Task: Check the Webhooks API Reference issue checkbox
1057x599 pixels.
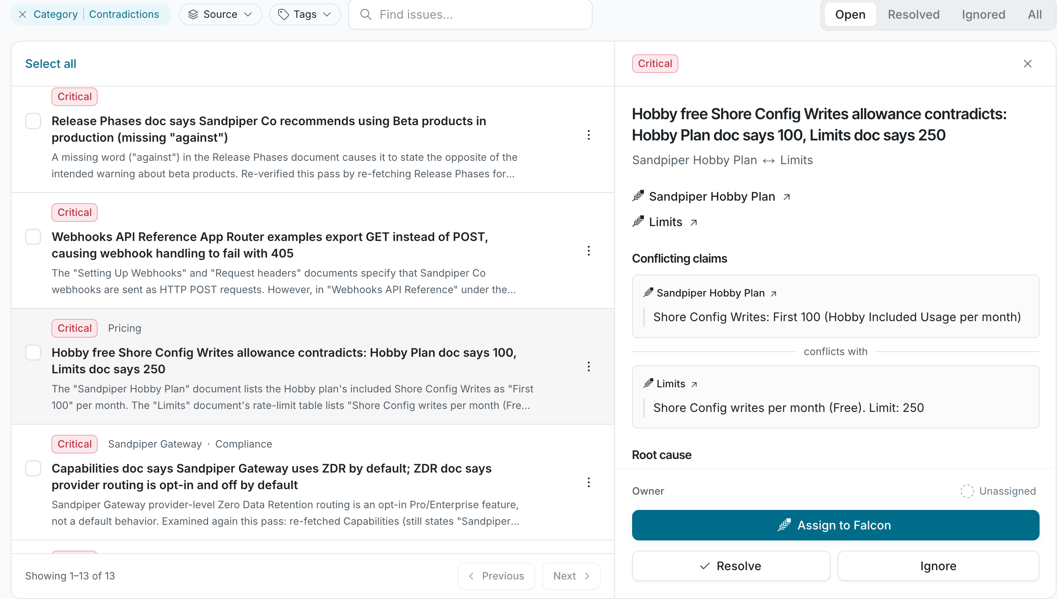Action: pos(33,237)
